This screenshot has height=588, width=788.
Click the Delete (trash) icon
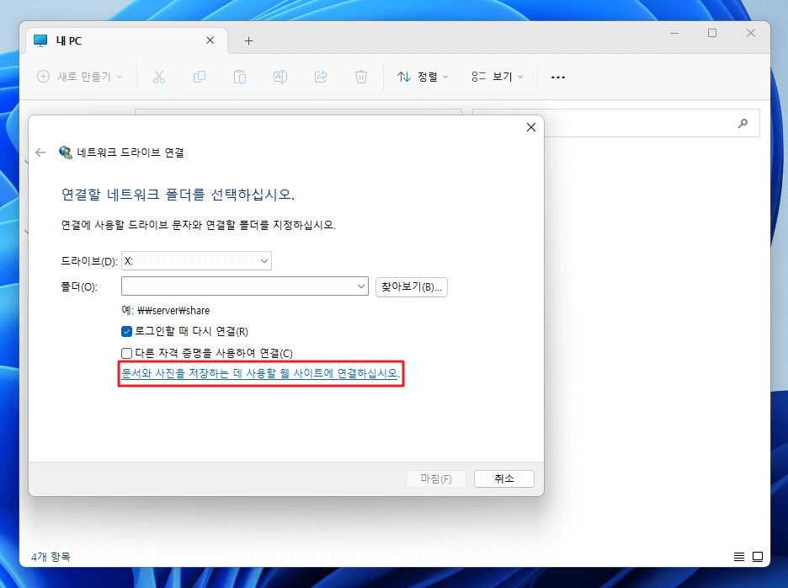(x=360, y=77)
